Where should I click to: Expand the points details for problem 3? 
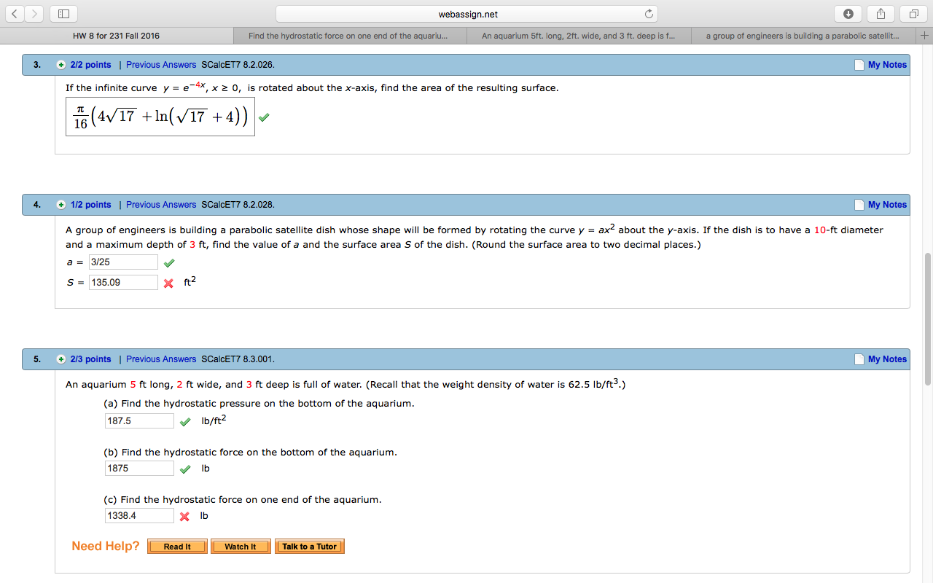61,64
